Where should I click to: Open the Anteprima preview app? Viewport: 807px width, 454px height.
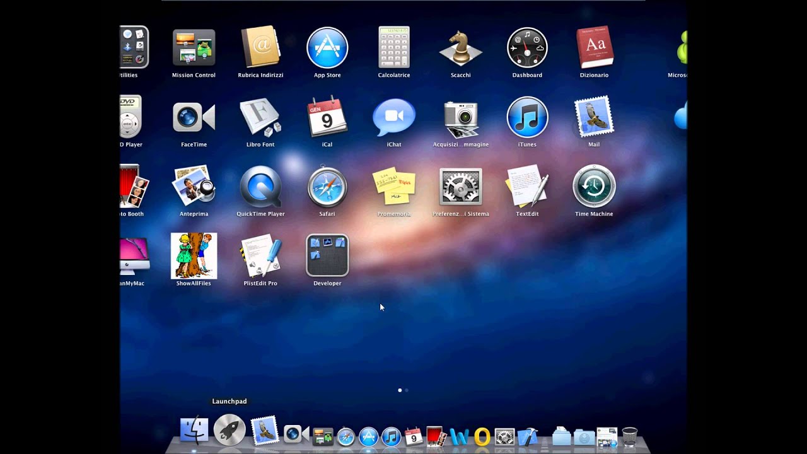pos(194,186)
